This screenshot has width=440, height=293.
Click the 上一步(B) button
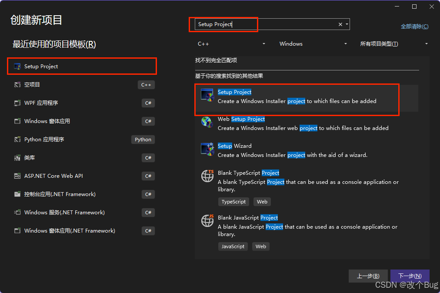(368, 276)
